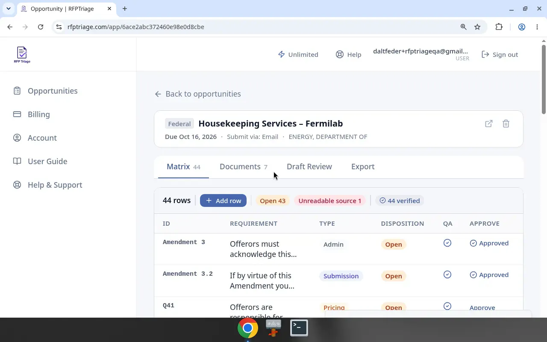The width and height of the screenshot is (547, 342).
Task: Open the Open disposition of Amendment 3
Action: pyautogui.click(x=394, y=245)
